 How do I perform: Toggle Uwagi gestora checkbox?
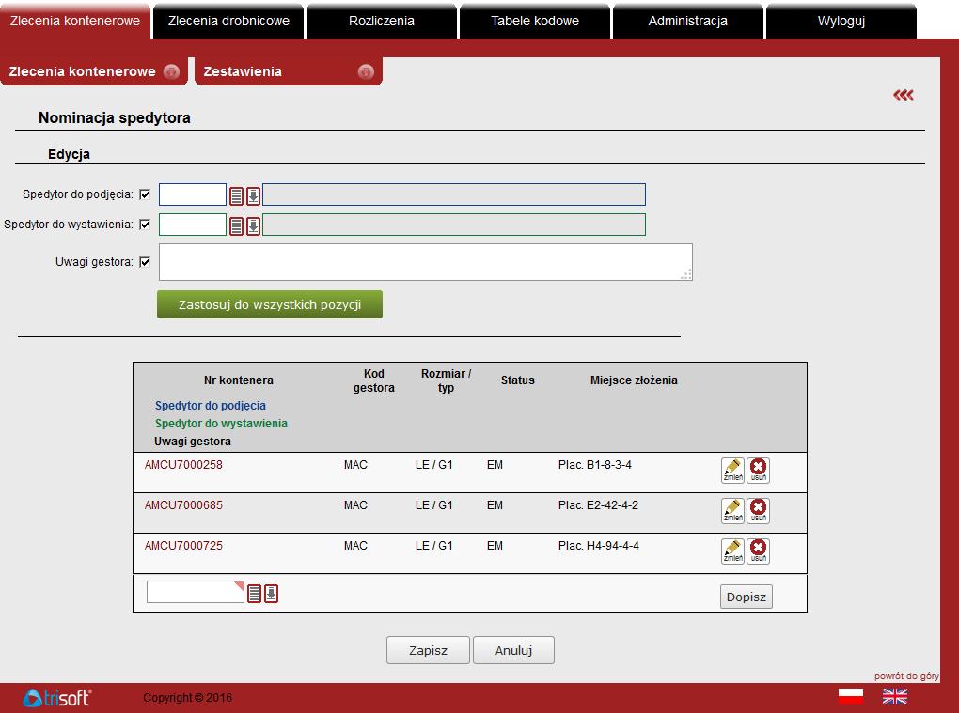click(145, 262)
